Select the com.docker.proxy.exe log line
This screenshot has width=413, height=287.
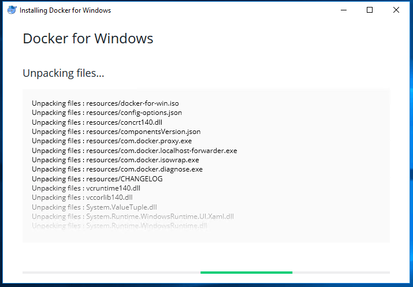(x=111, y=141)
